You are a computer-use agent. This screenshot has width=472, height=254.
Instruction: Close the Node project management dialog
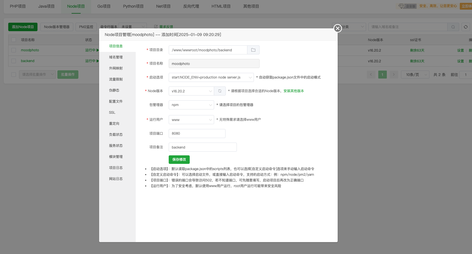[x=337, y=28]
